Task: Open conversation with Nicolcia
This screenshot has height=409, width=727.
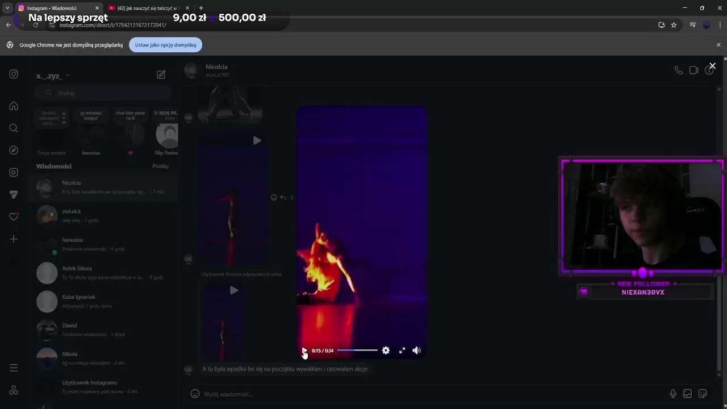Action: [104, 187]
